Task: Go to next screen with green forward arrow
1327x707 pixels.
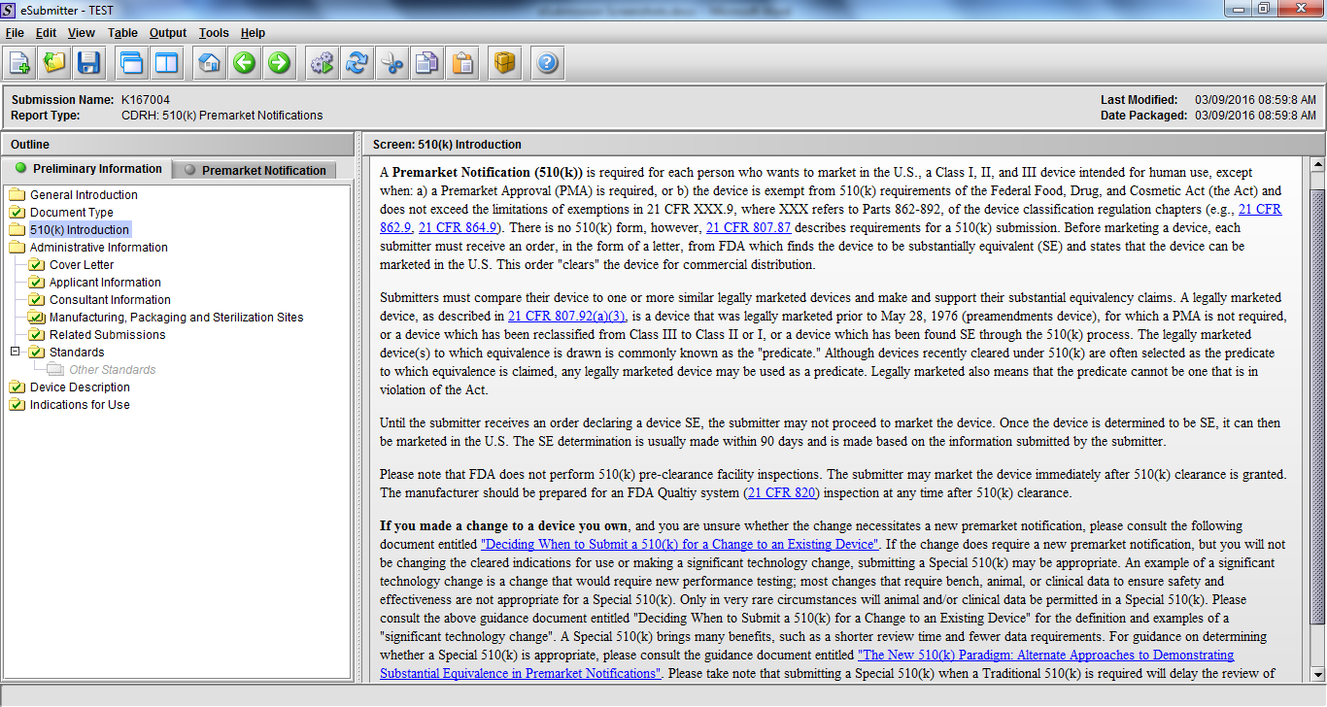Action: tap(279, 64)
